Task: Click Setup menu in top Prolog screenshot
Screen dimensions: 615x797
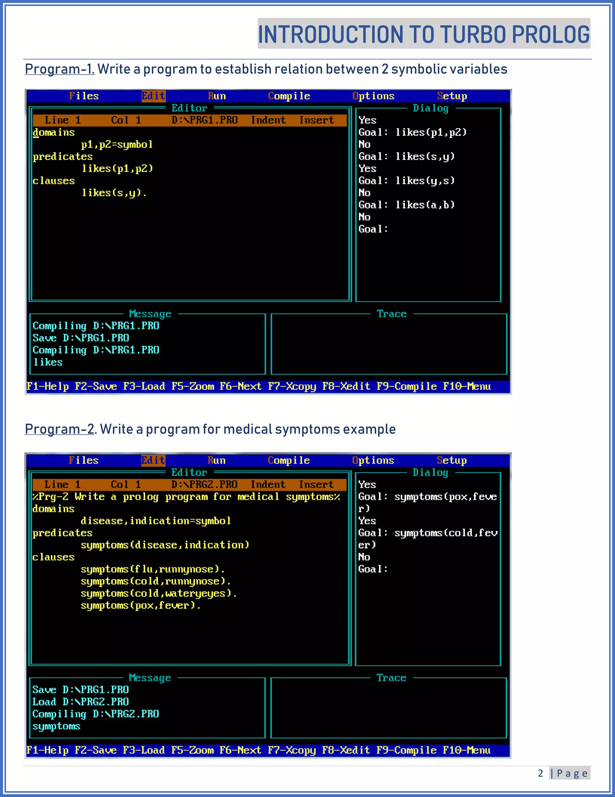Action: (x=452, y=96)
